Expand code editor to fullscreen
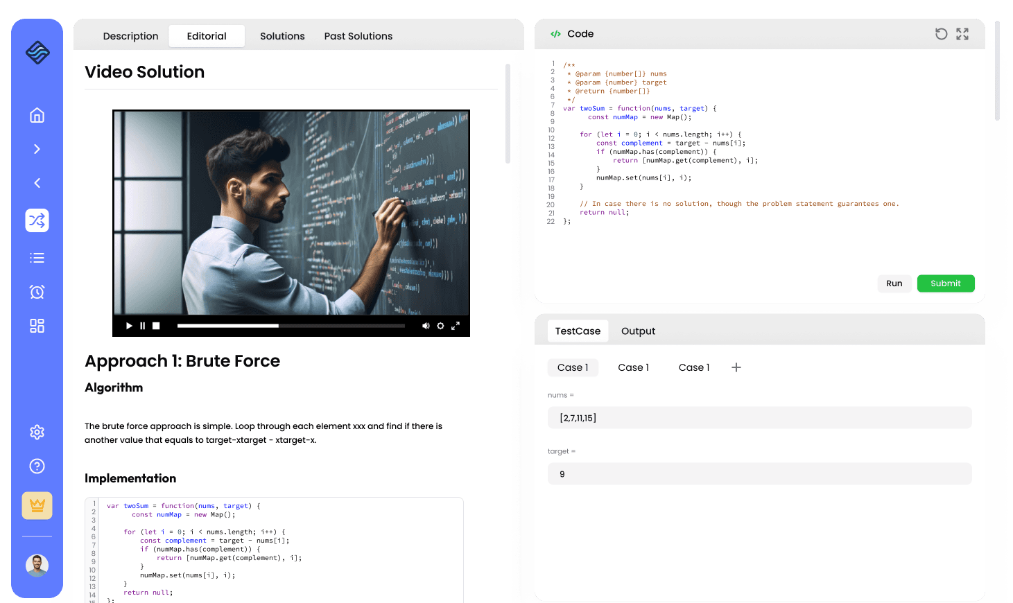 [962, 33]
